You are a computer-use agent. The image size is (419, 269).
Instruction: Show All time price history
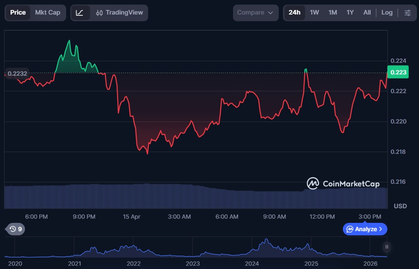(x=367, y=13)
